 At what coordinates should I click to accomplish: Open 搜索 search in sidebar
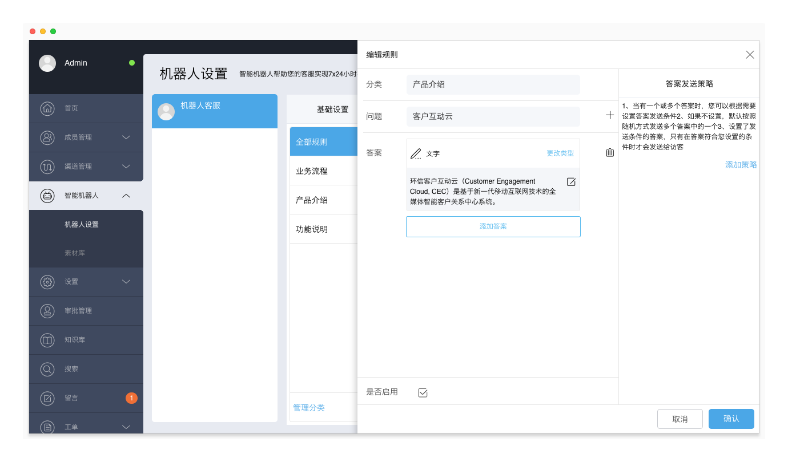click(71, 369)
